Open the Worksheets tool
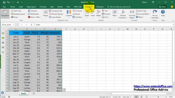175x98 pixels. coord(33,14)
